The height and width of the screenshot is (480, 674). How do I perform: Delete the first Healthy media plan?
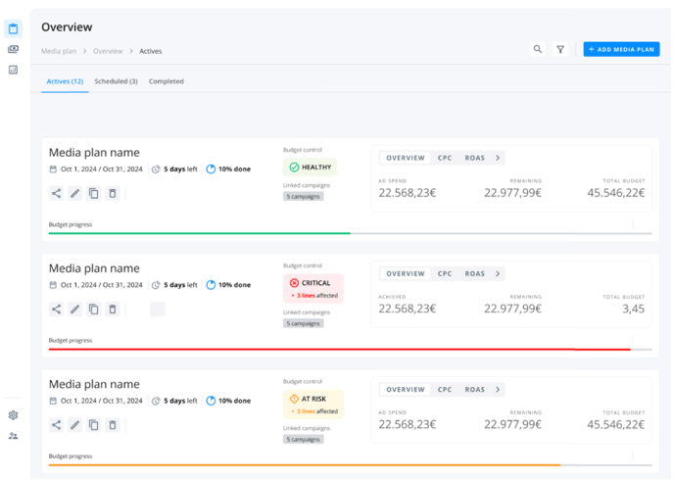[x=113, y=194]
